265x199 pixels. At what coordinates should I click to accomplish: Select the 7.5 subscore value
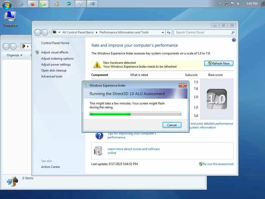(196, 82)
